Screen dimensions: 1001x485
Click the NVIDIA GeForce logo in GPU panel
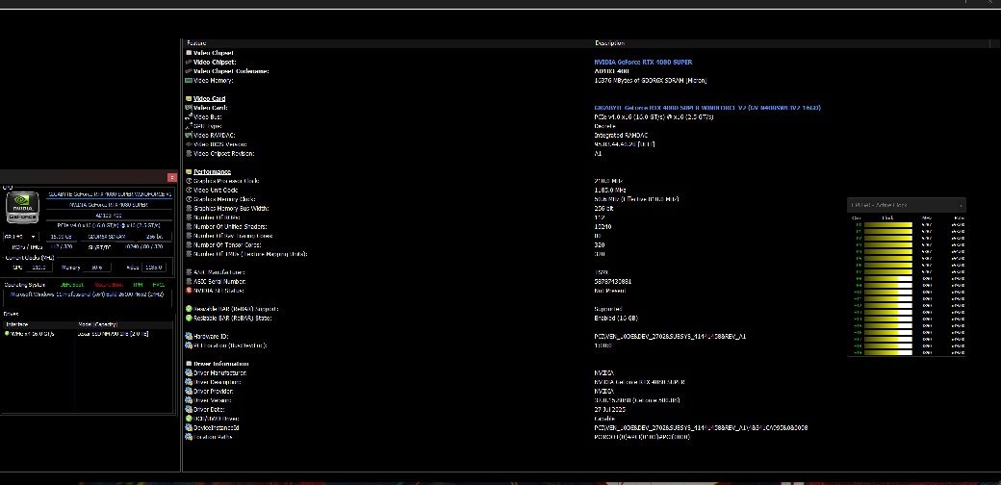click(x=22, y=209)
